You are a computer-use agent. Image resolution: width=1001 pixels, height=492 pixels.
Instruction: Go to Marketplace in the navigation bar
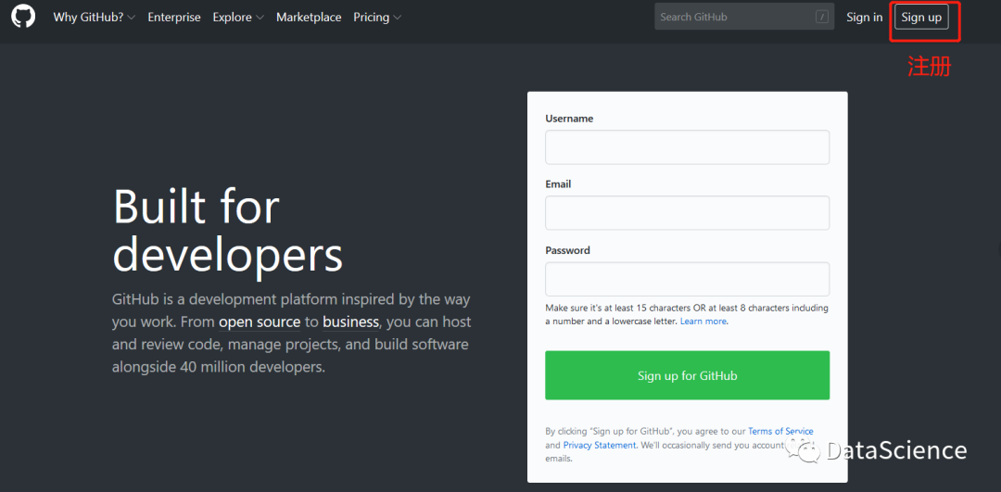tap(309, 18)
